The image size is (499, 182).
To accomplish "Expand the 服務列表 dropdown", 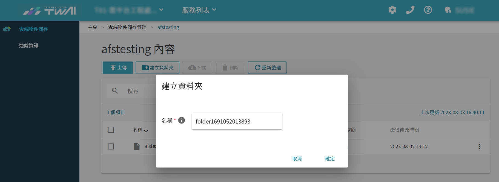I will point(199,10).
